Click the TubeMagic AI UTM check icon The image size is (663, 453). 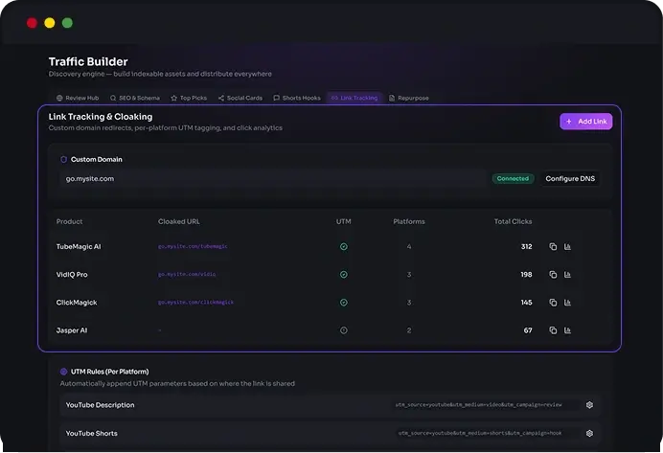pos(344,246)
